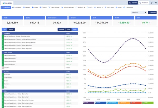Switch to the Landers tab
This screenshot has width=158, height=108.
(x=27, y=8)
